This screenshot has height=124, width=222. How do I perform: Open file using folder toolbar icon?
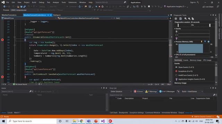click(x=18, y=7)
